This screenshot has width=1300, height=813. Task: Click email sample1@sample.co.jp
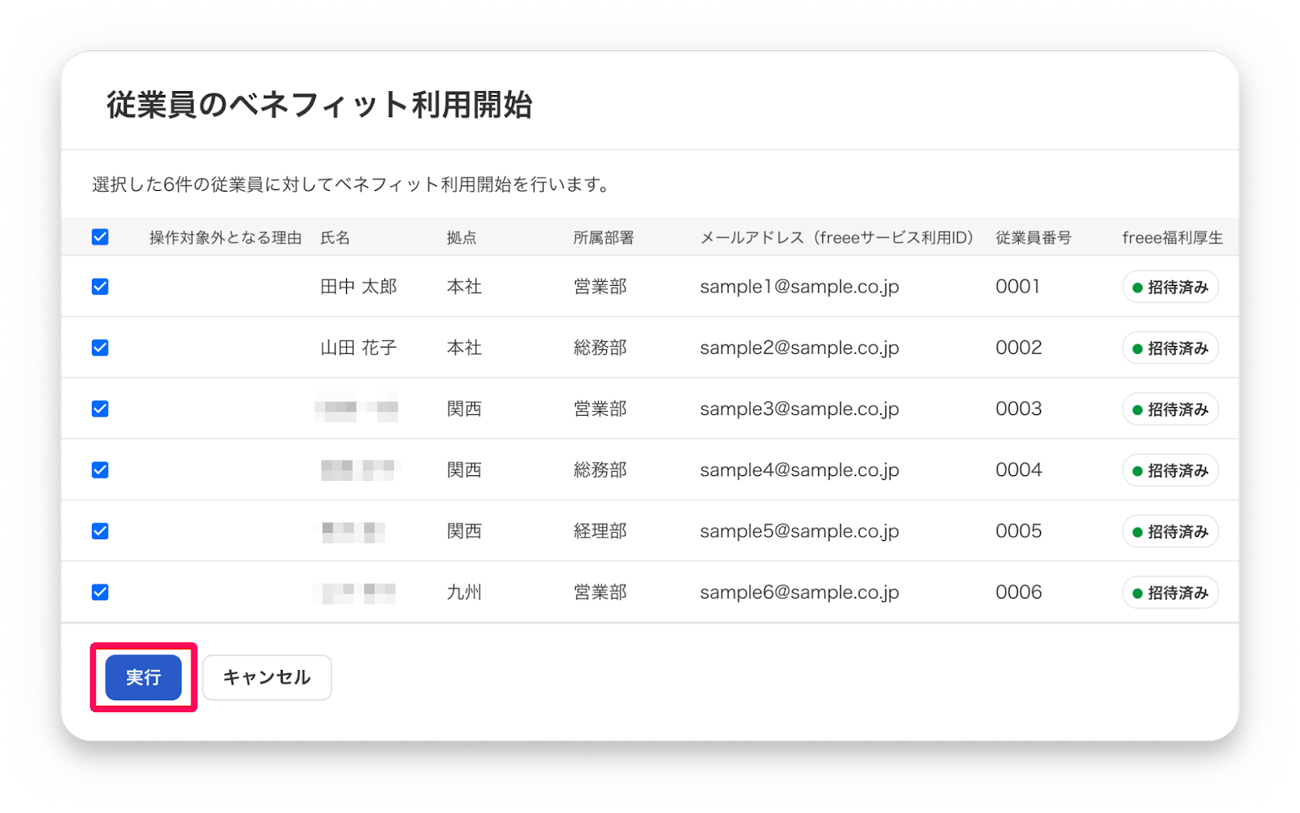tap(799, 287)
